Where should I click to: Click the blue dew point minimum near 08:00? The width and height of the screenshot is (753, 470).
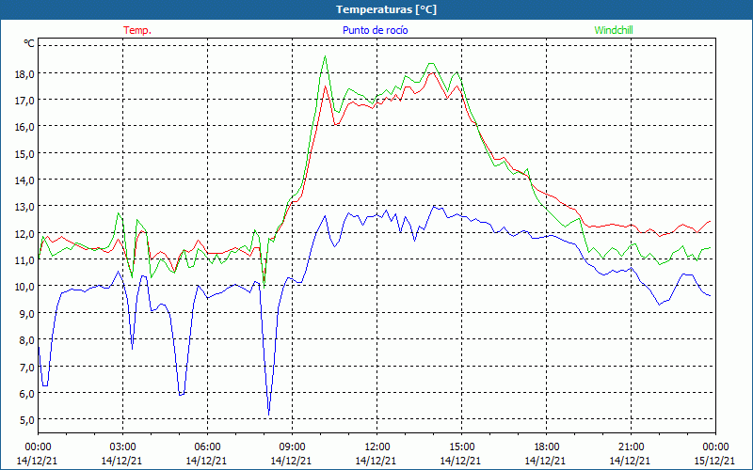(268, 415)
